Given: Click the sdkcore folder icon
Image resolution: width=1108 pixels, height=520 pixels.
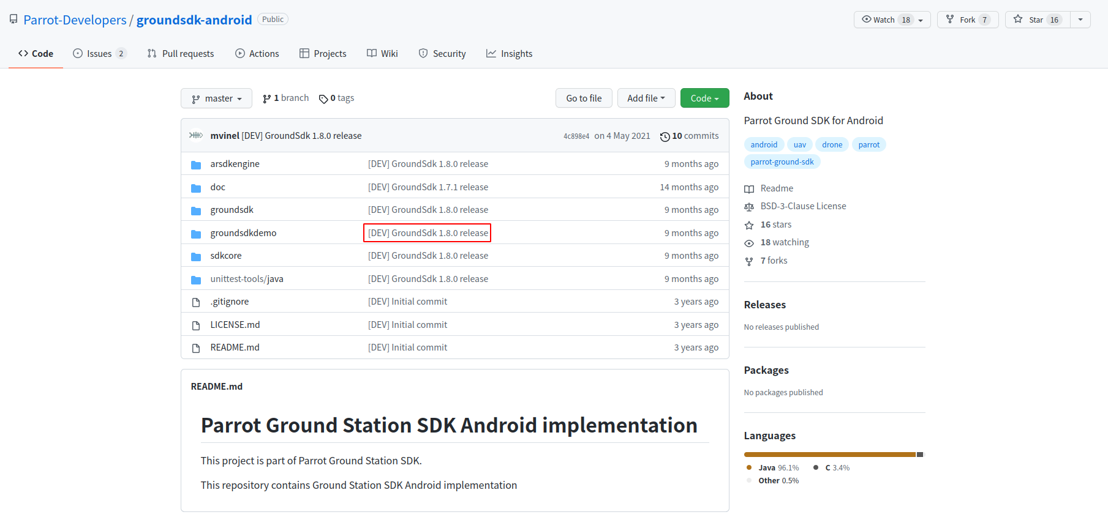Looking at the screenshot, I should (196, 256).
